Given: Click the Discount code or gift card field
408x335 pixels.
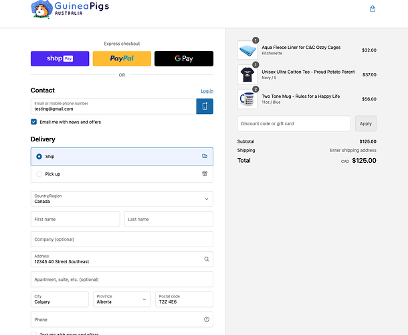Looking at the screenshot, I should 294,123.
